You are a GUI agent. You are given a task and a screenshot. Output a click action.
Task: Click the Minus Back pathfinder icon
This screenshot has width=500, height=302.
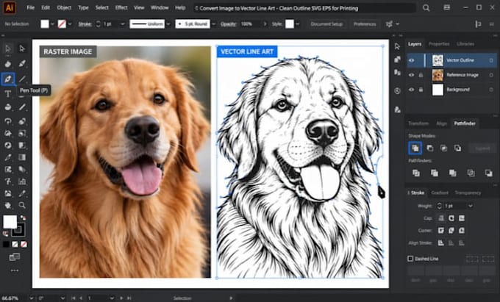[x=488, y=173]
